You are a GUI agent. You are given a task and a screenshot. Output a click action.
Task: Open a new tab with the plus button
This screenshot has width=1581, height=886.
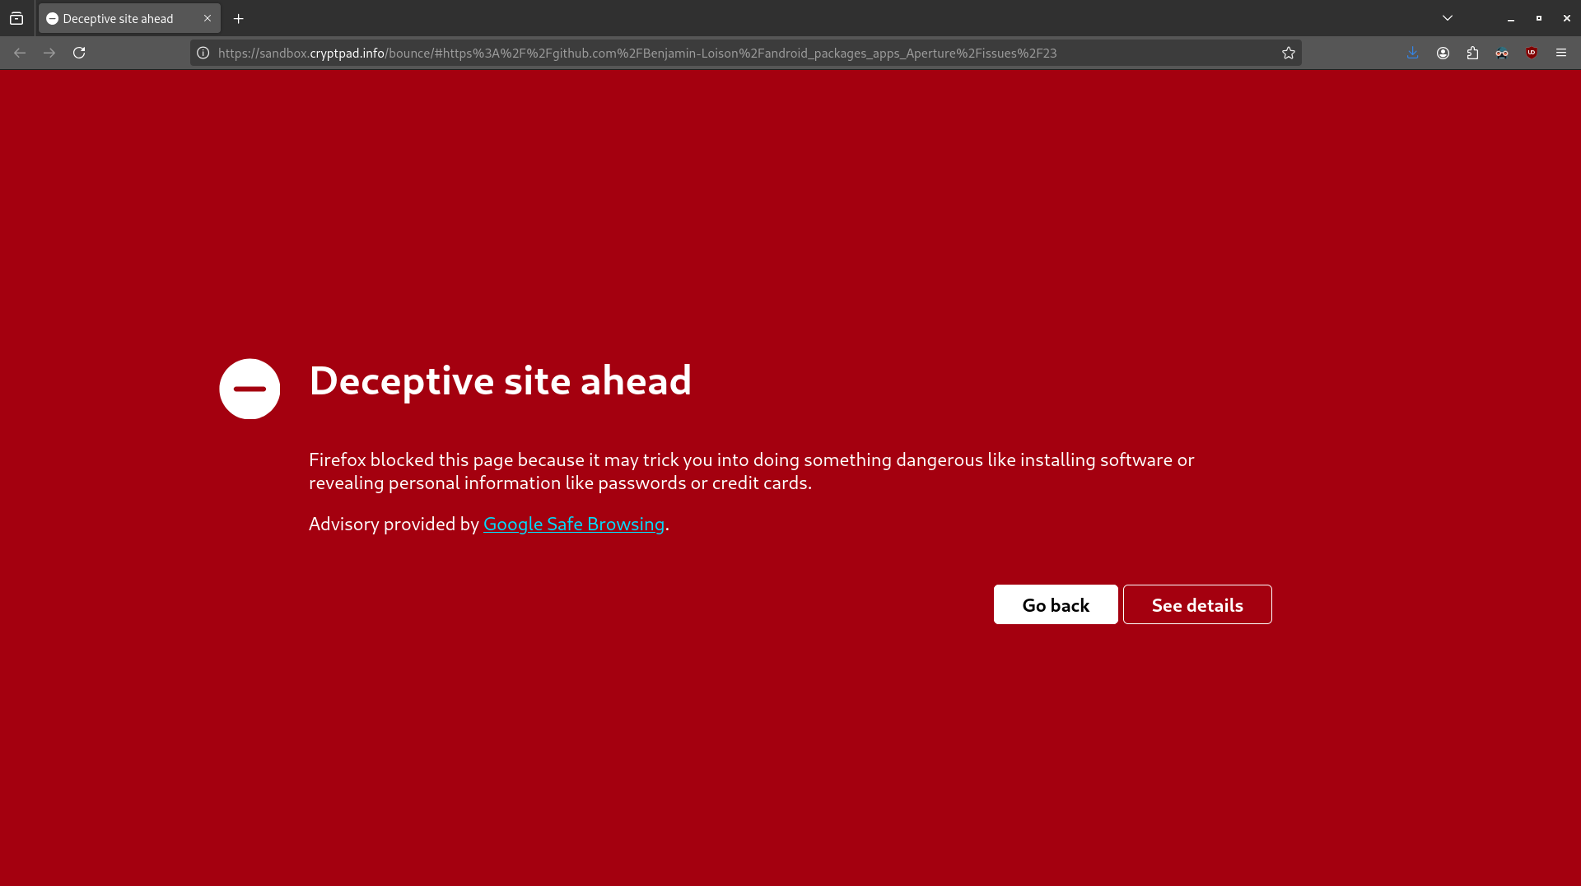click(x=239, y=18)
